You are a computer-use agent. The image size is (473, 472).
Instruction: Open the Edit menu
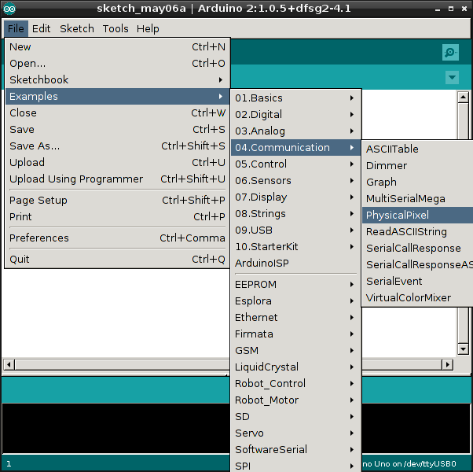(42, 28)
